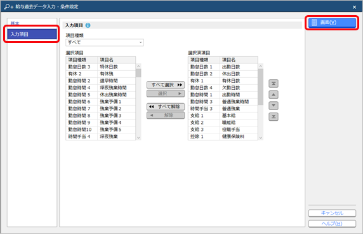Close the 条件設定 dialog with the X
The width and height of the screenshot is (363, 234).
pos(354,7)
